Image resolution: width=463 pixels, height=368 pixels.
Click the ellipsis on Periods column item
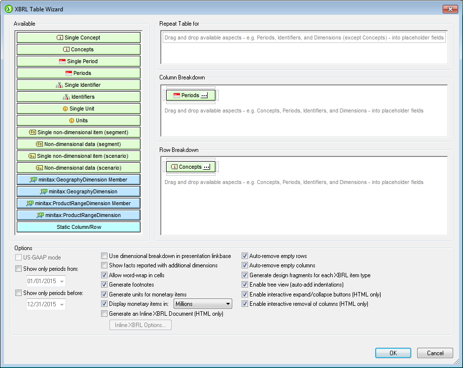[x=206, y=95]
